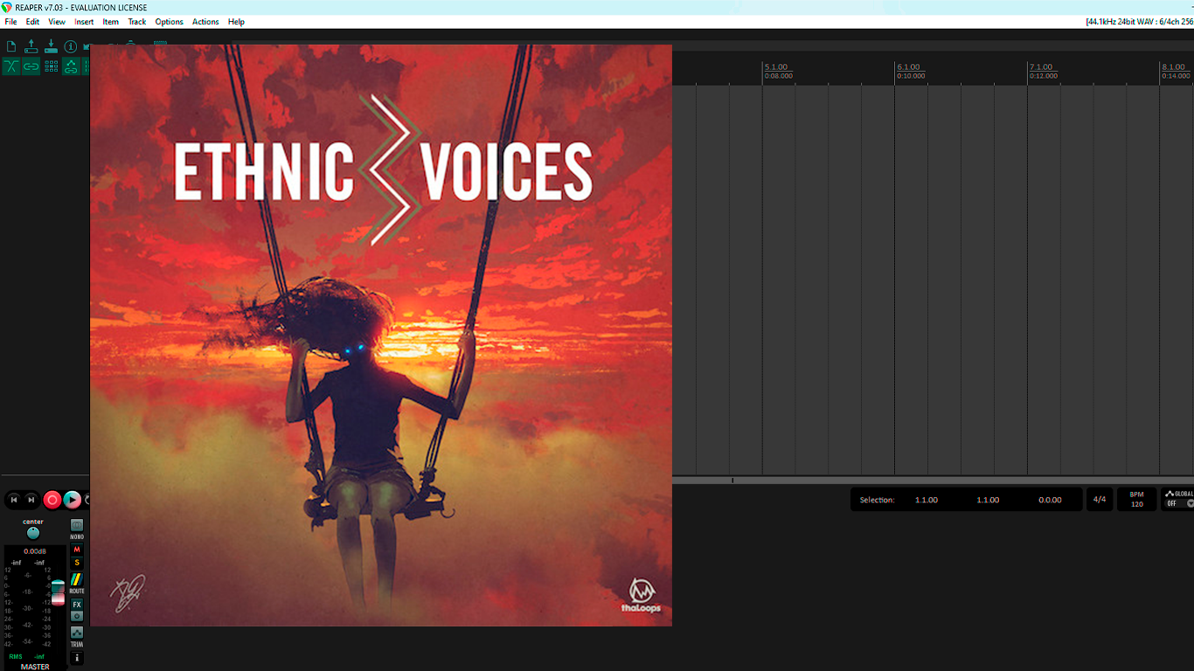The height and width of the screenshot is (671, 1194).
Task: Click the MASTER track label
Action: (35, 667)
